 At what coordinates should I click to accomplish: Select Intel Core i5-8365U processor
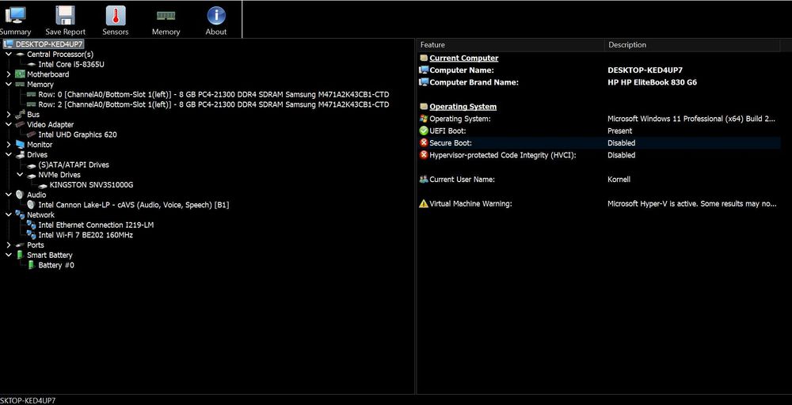71,64
